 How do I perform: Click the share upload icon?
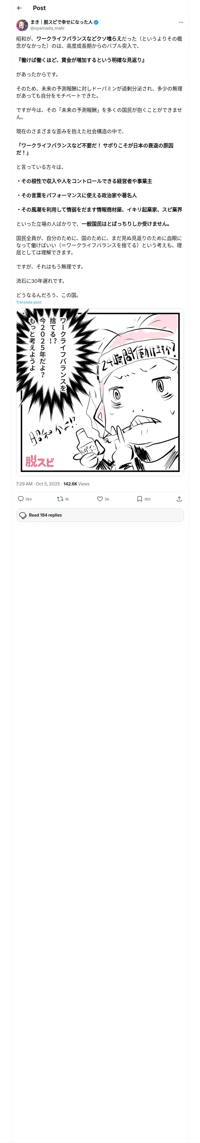tap(179, 499)
